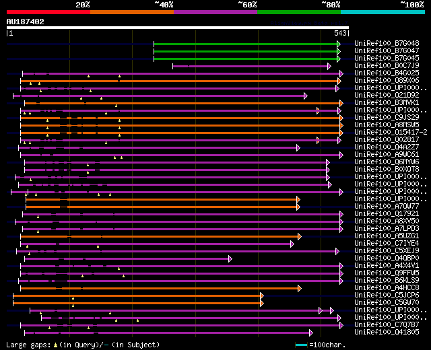Select the UniRef100_Q41805 label
This screenshot has width=431, height=350.
point(387,332)
